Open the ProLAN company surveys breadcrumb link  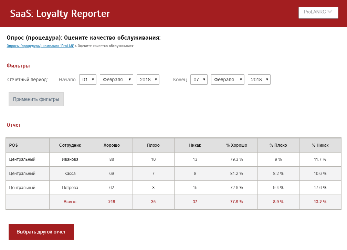(x=40, y=46)
